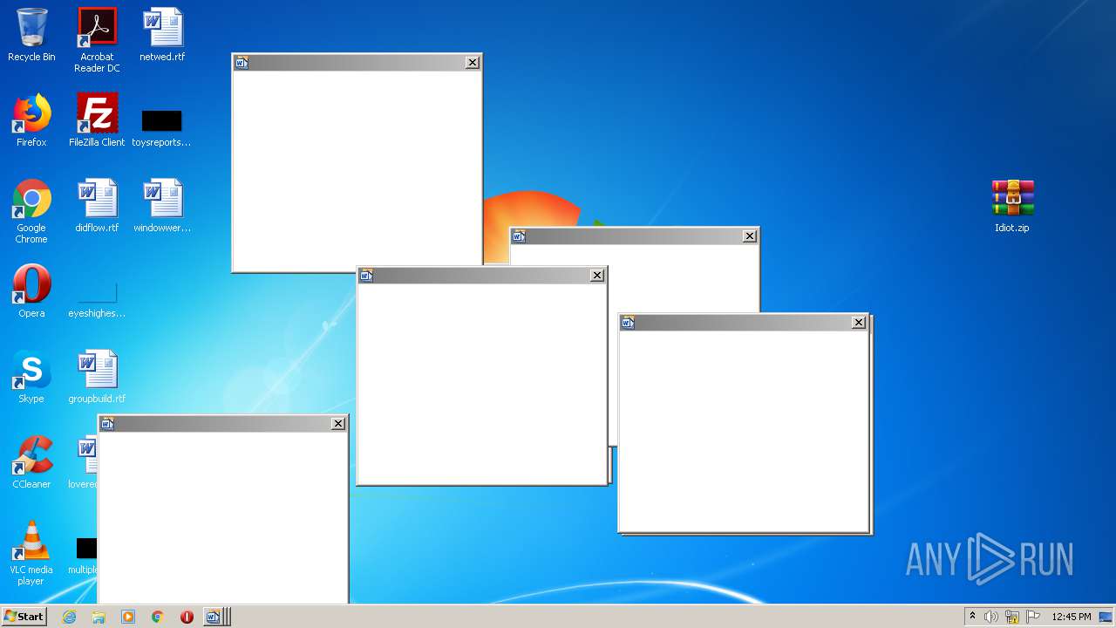The width and height of the screenshot is (1116, 628).
Task: Select the toysreports file icon
Action: pyautogui.click(x=162, y=127)
